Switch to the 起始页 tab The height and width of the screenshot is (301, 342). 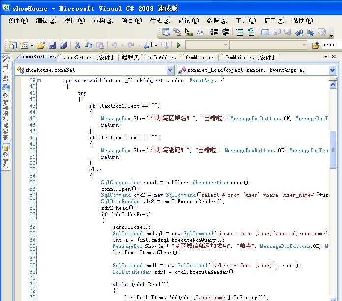click(130, 57)
